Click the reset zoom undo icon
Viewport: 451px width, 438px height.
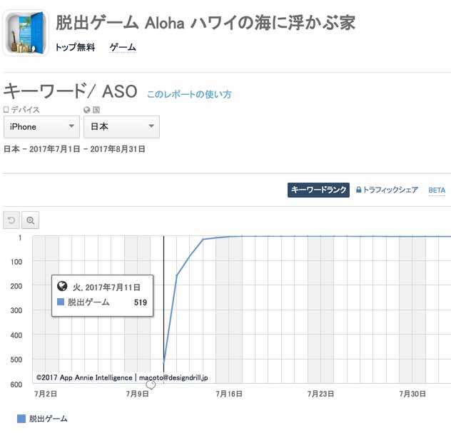(x=11, y=220)
